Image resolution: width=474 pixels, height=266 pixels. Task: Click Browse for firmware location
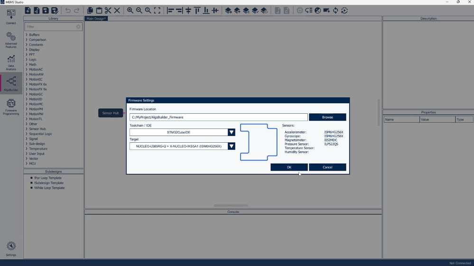(327, 117)
